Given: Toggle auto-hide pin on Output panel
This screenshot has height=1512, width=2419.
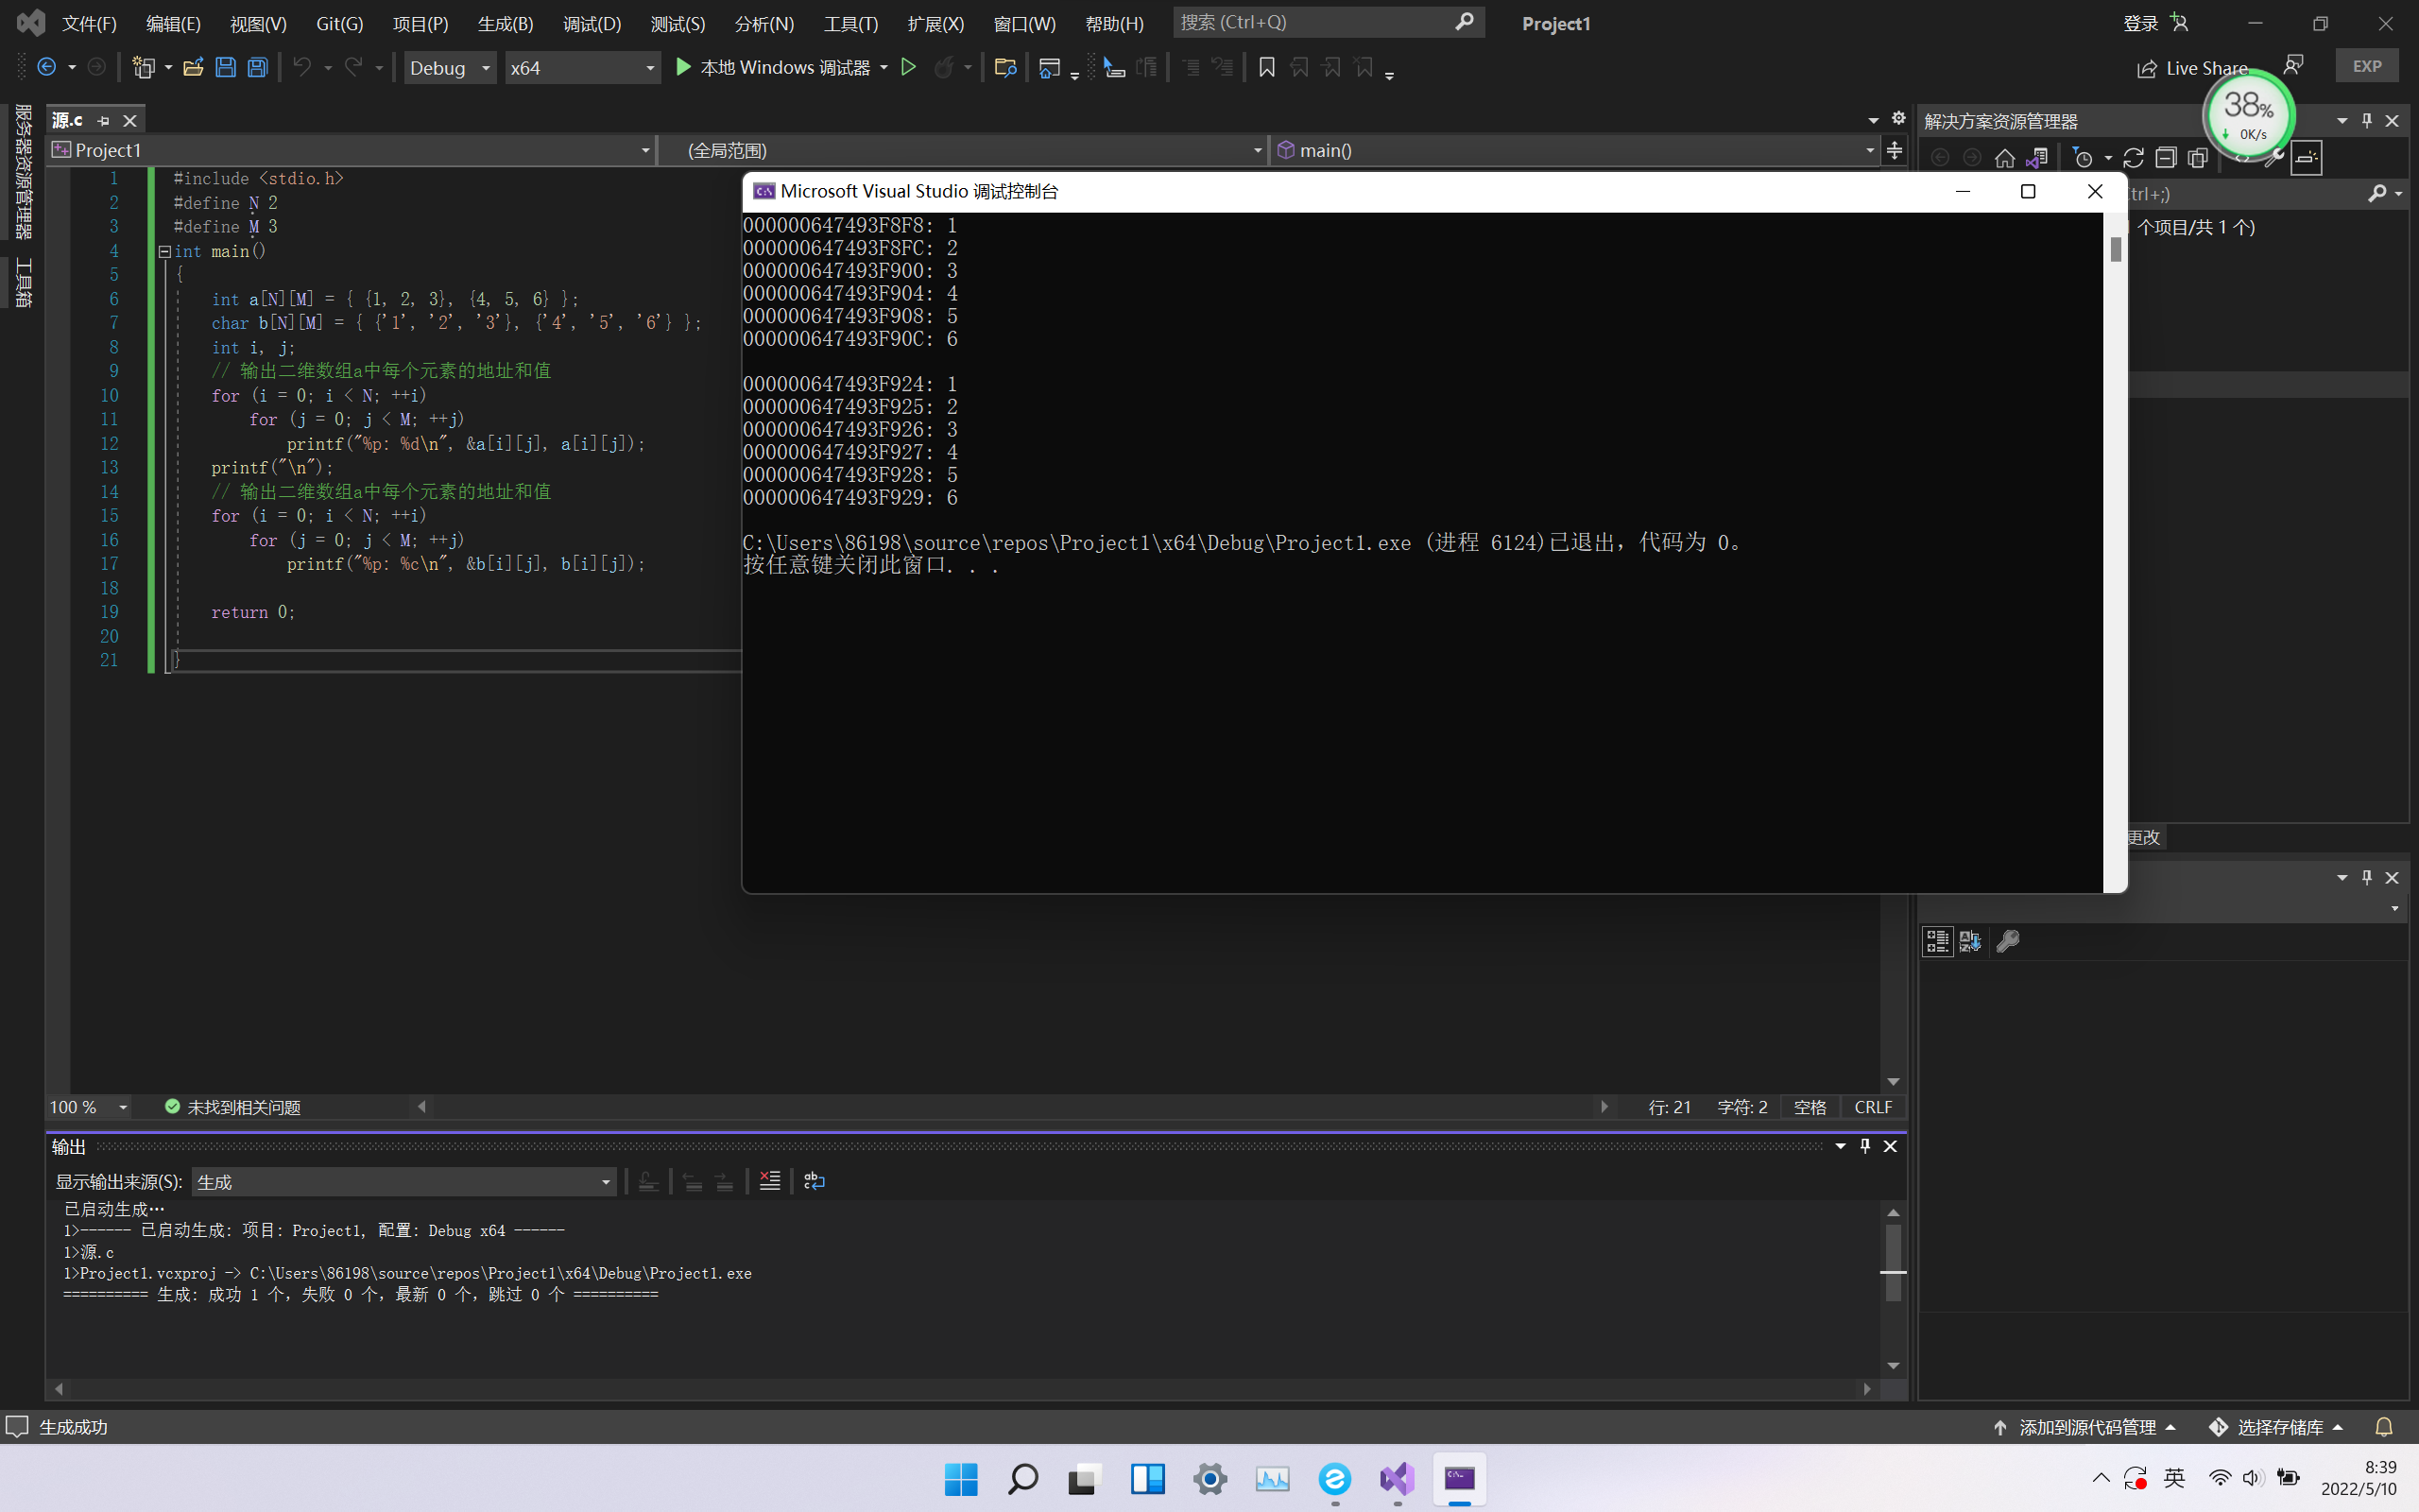Looking at the screenshot, I should click(x=1864, y=1146).
